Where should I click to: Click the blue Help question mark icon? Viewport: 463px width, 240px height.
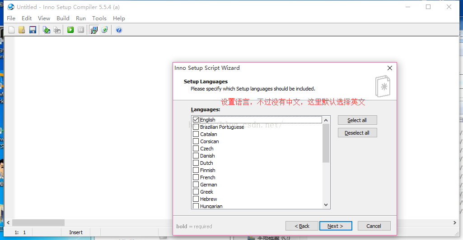[119, 30]
